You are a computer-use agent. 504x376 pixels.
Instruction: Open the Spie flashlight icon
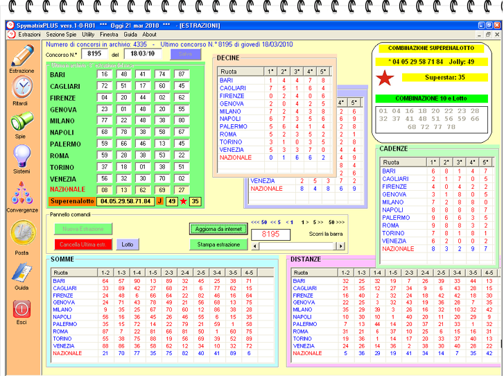pos(21,121)
